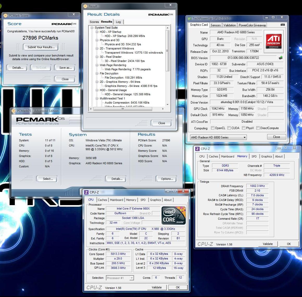Switch to the Scores tab in Result Details
Viewport: 302px width, 297px height.
(x=94, y=22)
